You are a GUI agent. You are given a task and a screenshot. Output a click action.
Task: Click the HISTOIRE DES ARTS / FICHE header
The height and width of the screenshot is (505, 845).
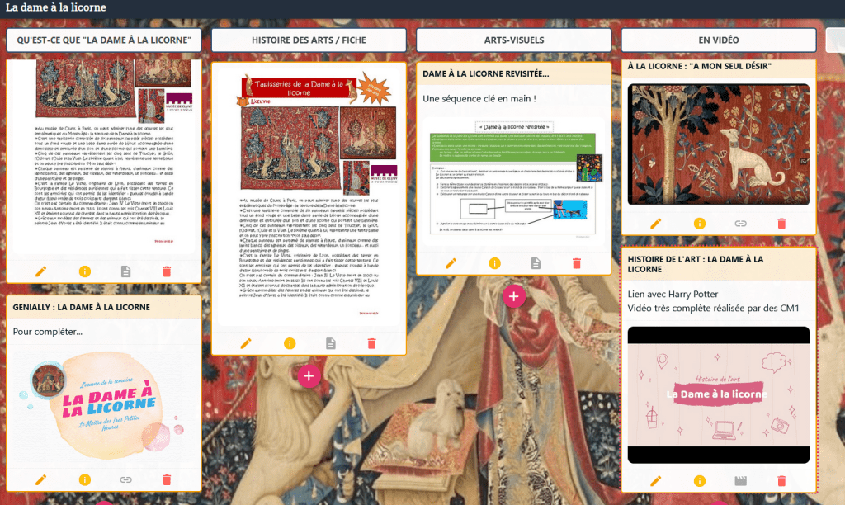(x=309, y=40)
